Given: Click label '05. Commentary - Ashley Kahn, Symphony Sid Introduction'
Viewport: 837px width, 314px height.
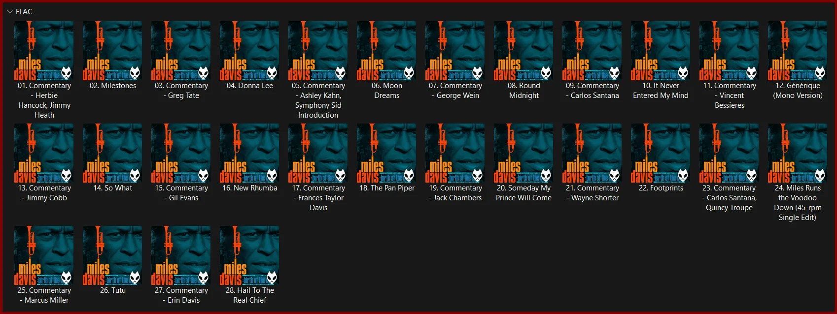Looking at the screenshot, I should click(318, 100).
